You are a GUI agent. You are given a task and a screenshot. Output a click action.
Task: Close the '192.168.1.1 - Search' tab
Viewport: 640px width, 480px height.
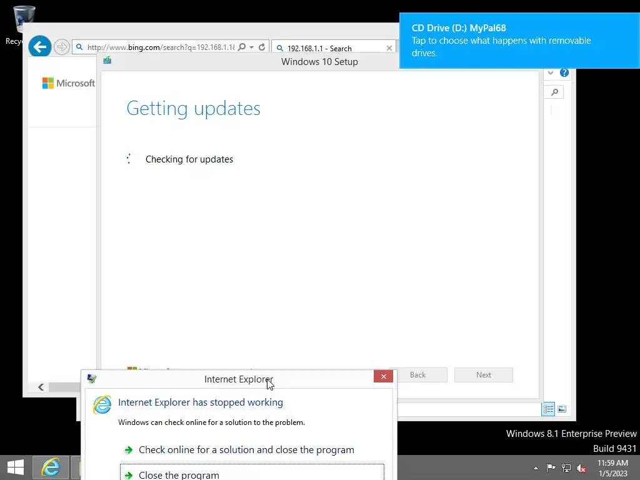(389, 48)
